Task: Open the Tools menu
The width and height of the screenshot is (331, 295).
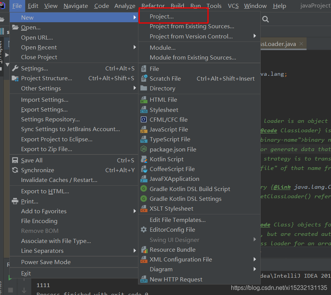Action: click(x=214, y=6)
